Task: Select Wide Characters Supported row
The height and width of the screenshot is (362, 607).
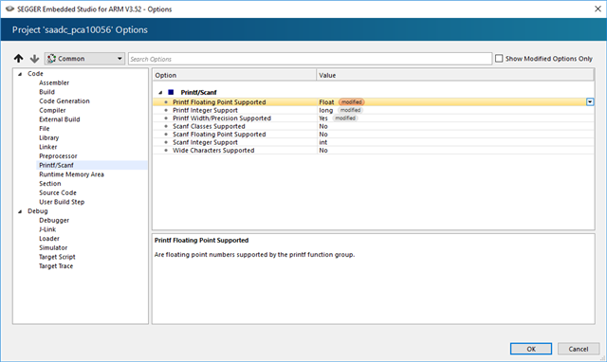Action: (373, 151)
